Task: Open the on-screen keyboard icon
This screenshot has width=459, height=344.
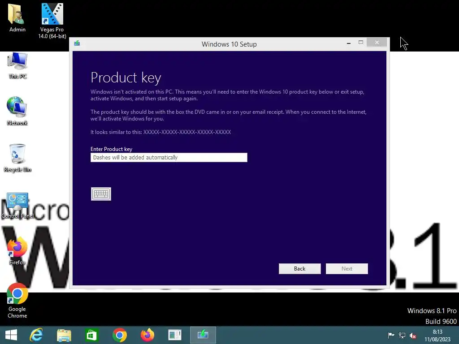Action: [x=101, y=194]
